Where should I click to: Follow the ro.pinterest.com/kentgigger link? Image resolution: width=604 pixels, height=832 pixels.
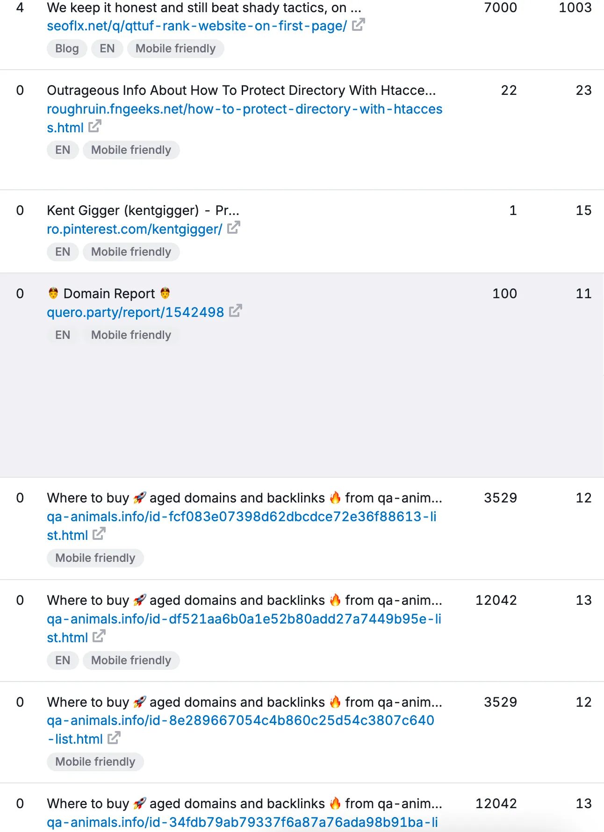[135, 229]
